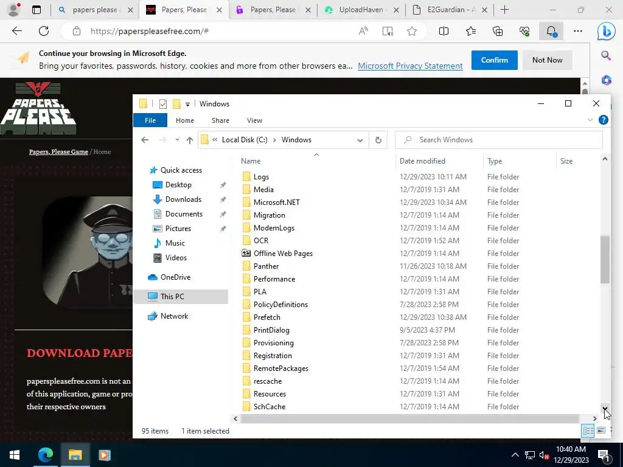Screen dimensions: 623x467
Task: Switch to the E2Guardian browser tab
Action: pos(451,10)
